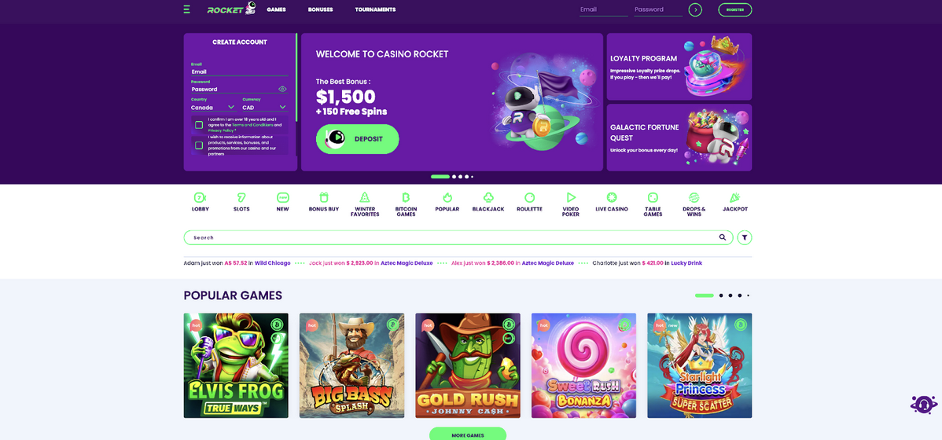Toggle password visibility eye icon
942x440 pixels.
(282, 89)
